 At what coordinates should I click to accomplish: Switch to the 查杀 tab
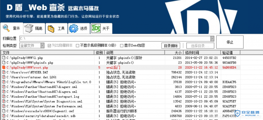pos(12,28)
